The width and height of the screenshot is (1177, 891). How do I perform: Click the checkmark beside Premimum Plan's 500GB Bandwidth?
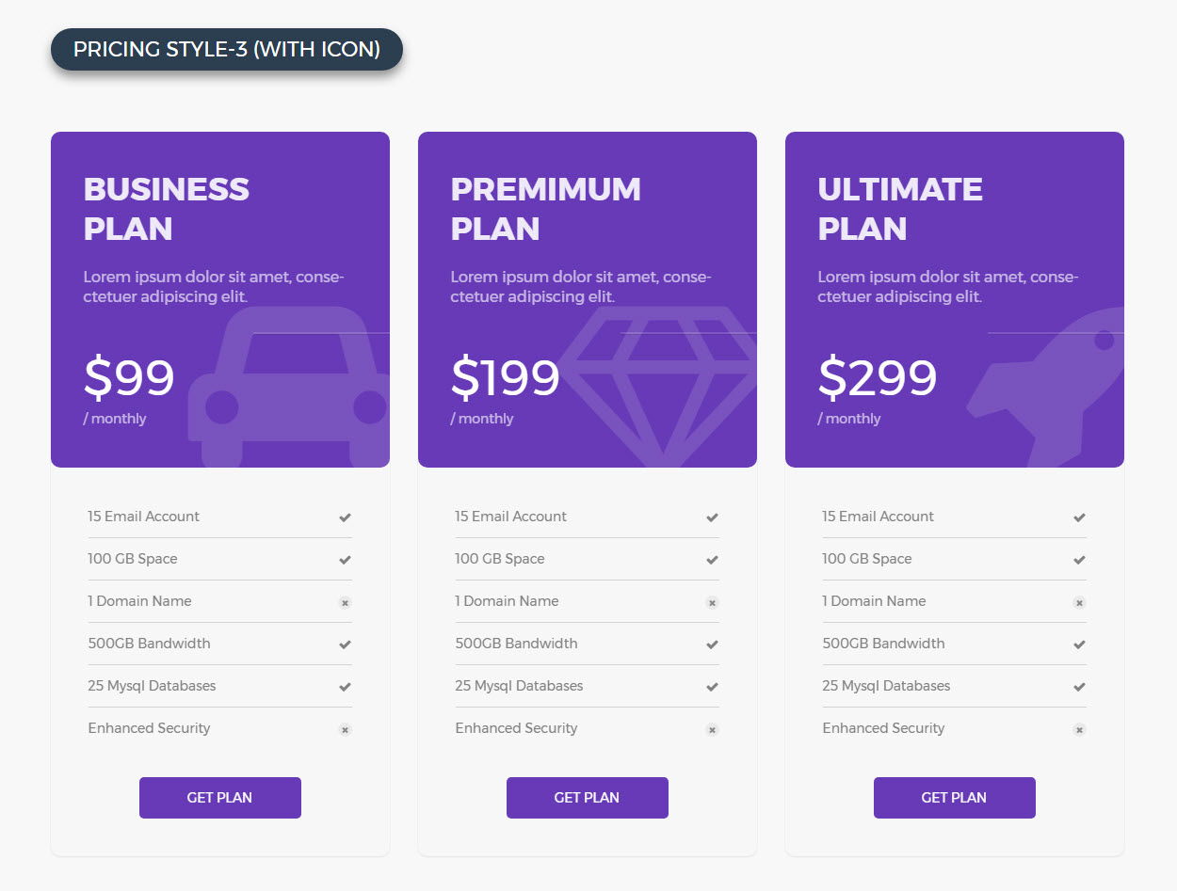712,644
